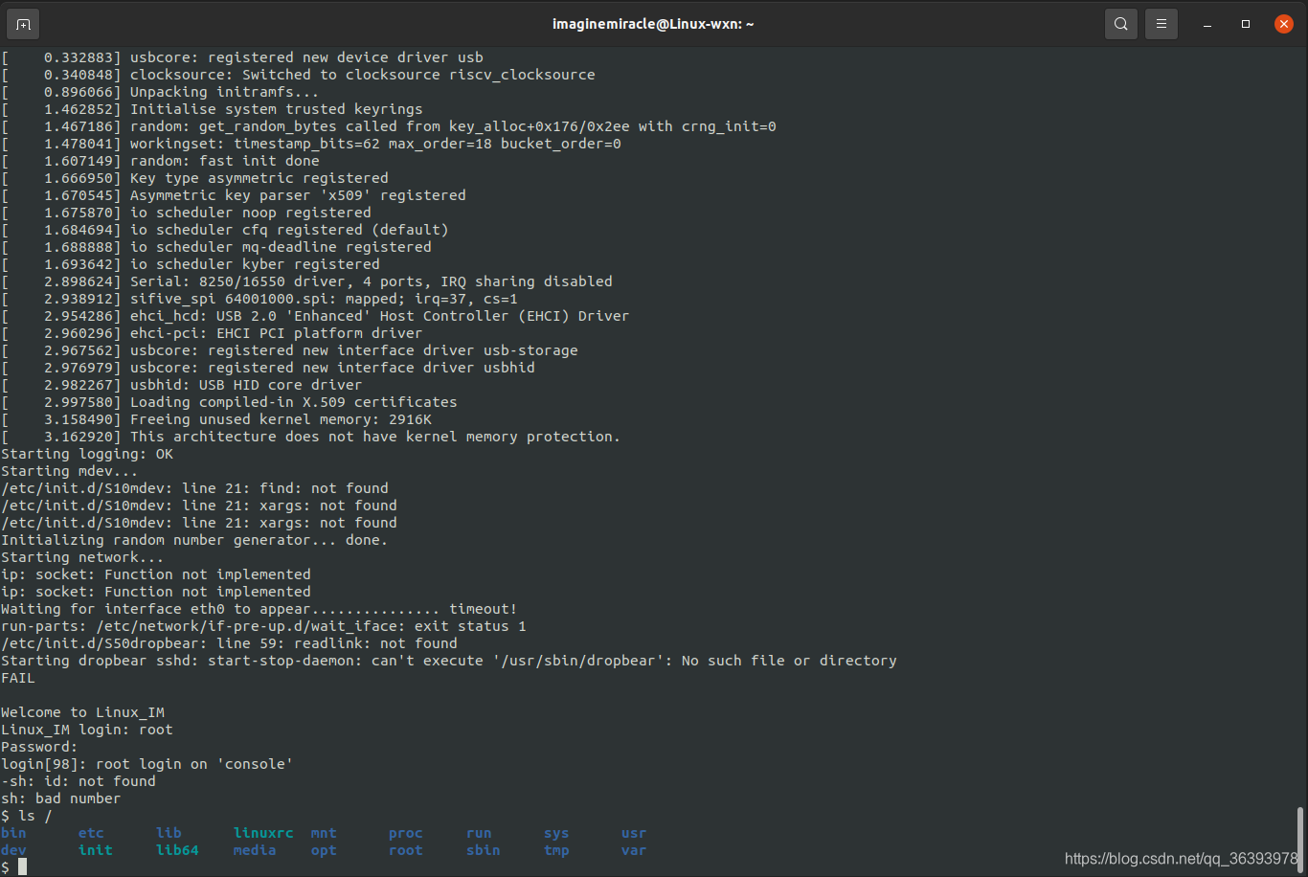The height and width of the screenshot is (877, 1308).
Task: Click the 'lib64' entry in listing
Action: (x=177, y=850)
